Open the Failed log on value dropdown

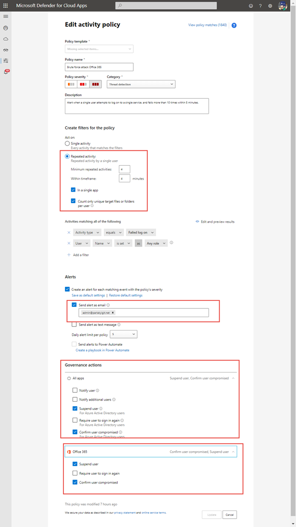coord(141,233)
